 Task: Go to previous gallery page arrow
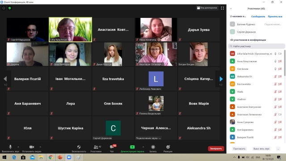coord(5,79)
